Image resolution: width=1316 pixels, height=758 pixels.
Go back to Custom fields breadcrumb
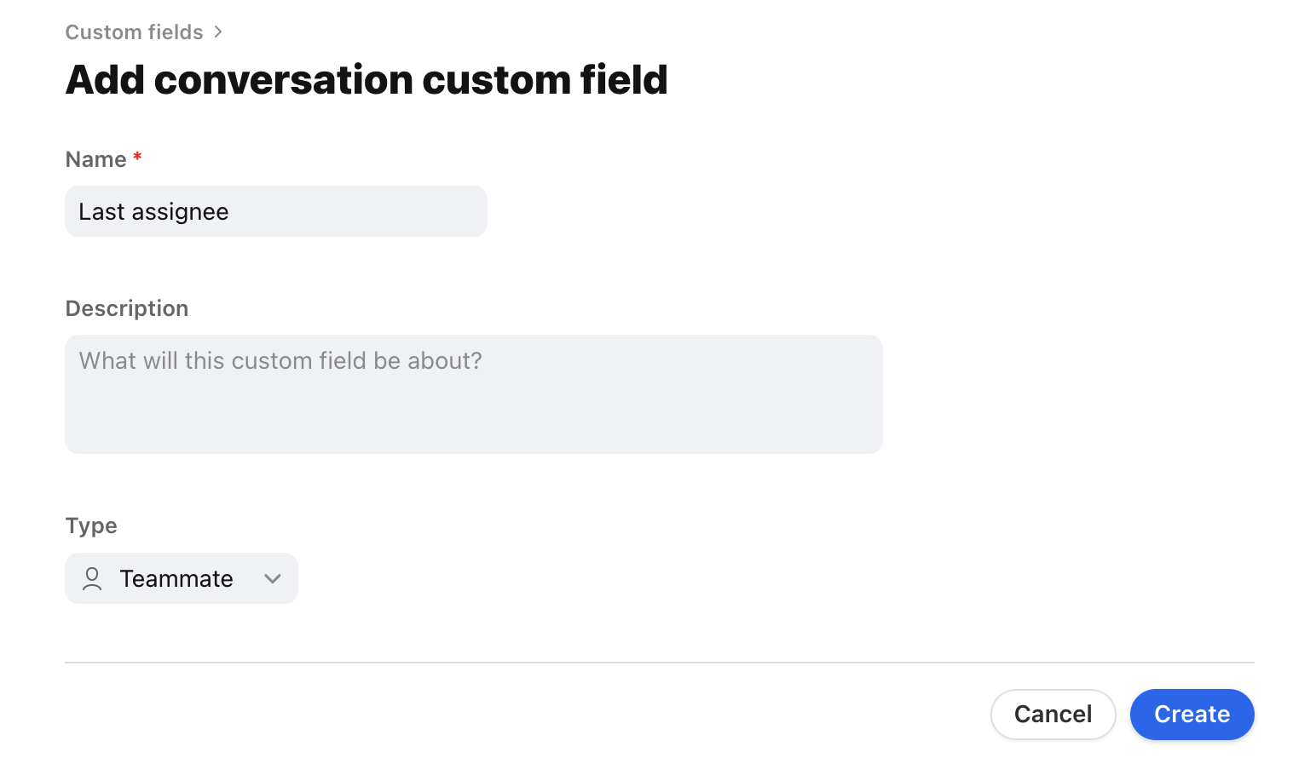coord(134,32)
